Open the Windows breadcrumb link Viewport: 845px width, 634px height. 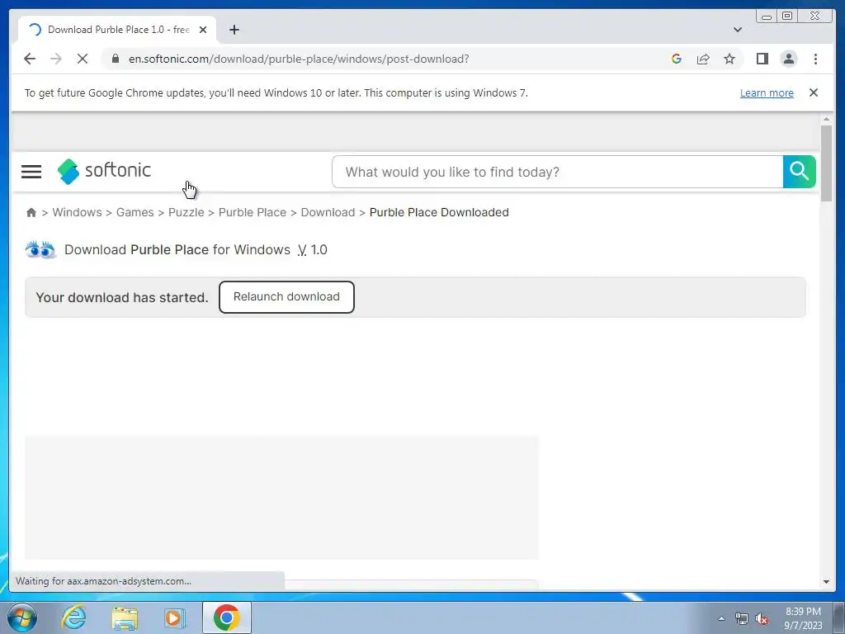pos(77,212)
